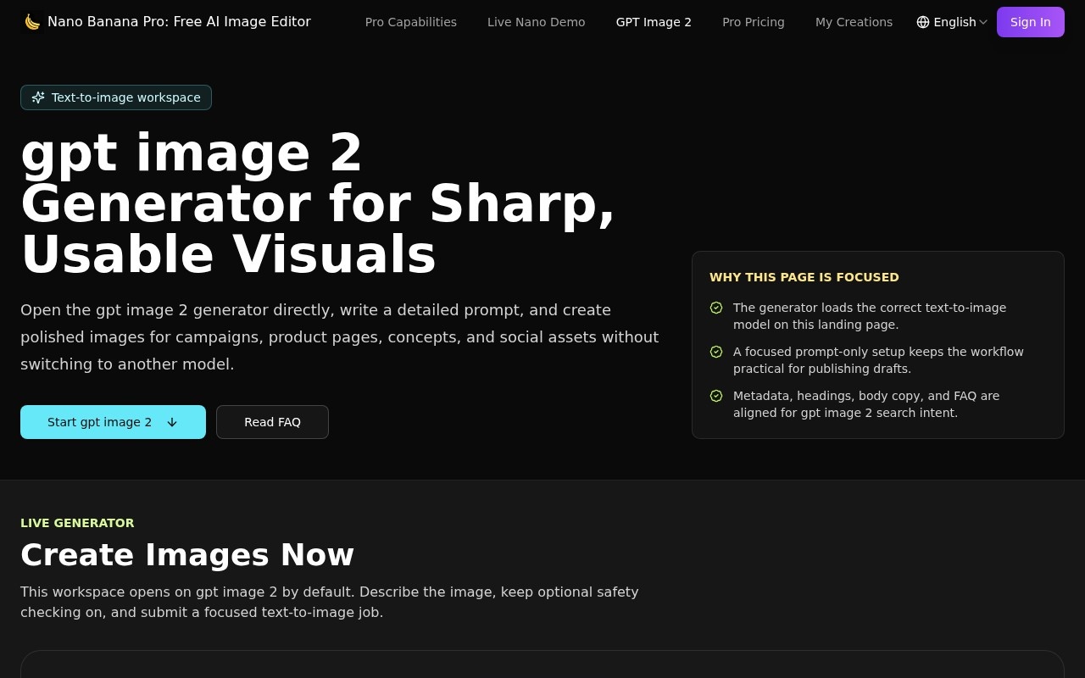Image resolution: width=1085 pixels, height=678 pixels.
Task: Click Nano Banana Pro site title link
Action: click(x=179, y=22)
